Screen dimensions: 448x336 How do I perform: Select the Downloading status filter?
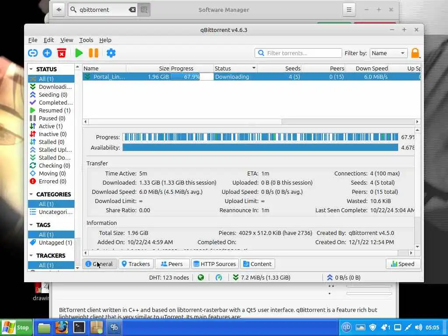point(51,87)
